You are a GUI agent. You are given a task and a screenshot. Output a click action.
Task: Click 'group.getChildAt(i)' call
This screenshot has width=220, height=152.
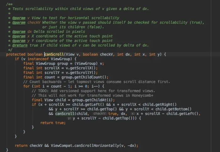coord(92,100)
